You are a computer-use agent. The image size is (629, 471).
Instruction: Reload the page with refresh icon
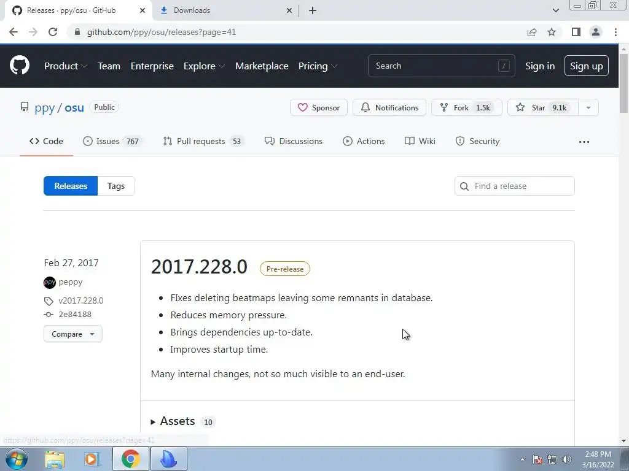click(x=53, y=32)
